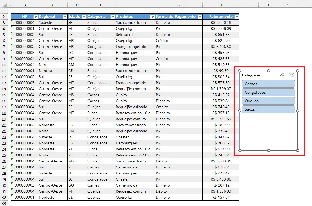Image resolution: width=312 pixels, height=206 pixels.
Task: Select column B header
Action: point(25,5)
